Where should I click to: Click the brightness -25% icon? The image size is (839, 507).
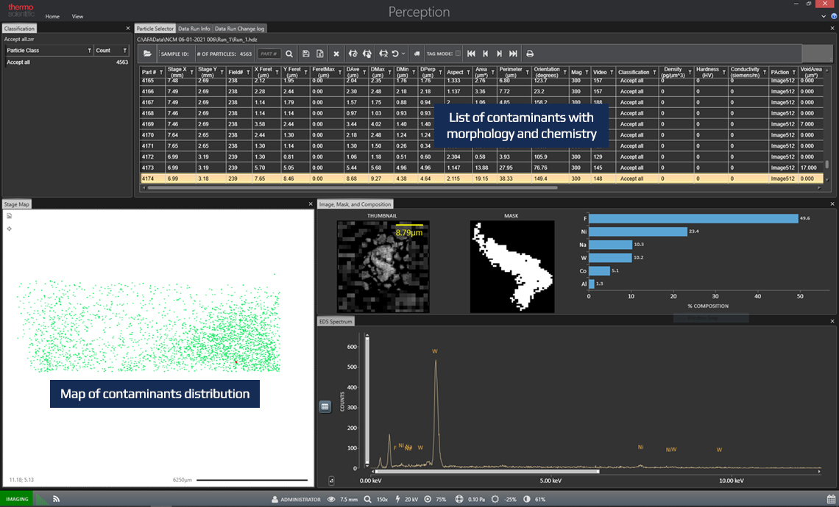pyautogui.click(x=495, y=499)
